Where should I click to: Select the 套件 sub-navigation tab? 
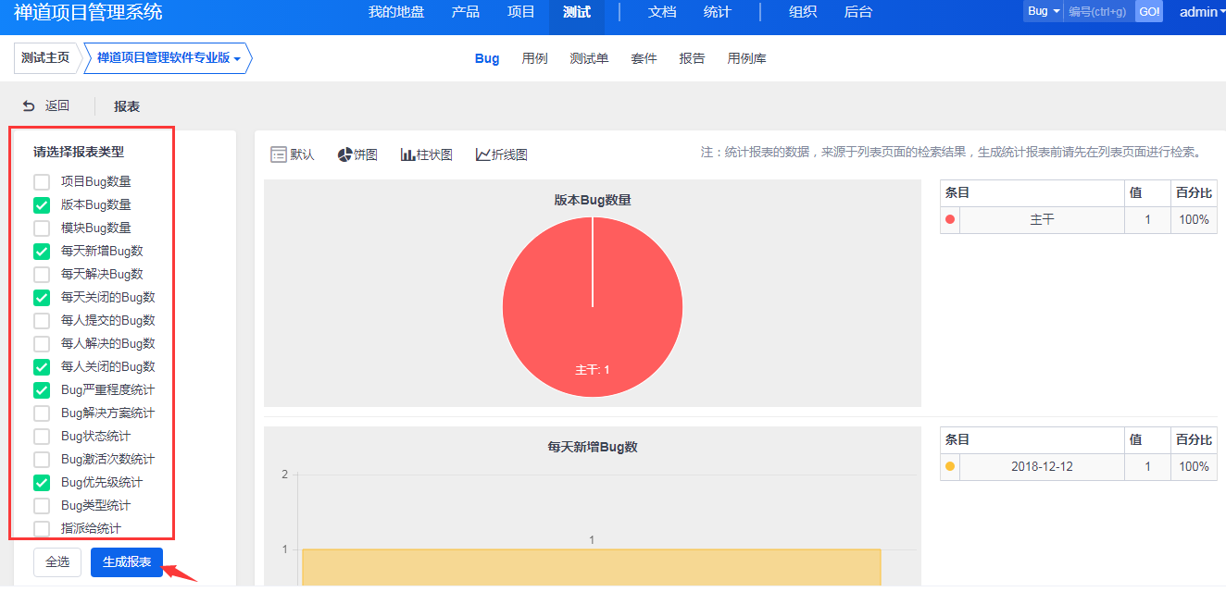pyautogui.click(x=644, y=58)
